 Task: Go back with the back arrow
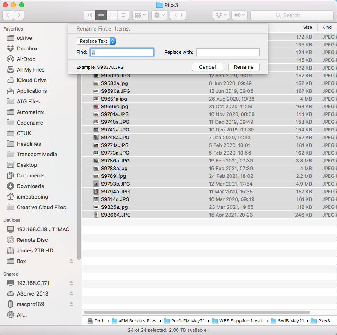pyautogui.click(x=8, y=15)
